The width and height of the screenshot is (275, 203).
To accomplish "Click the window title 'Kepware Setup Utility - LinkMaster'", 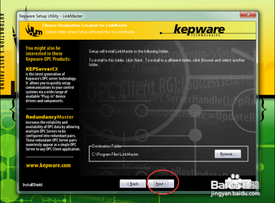I will [51, 16].
